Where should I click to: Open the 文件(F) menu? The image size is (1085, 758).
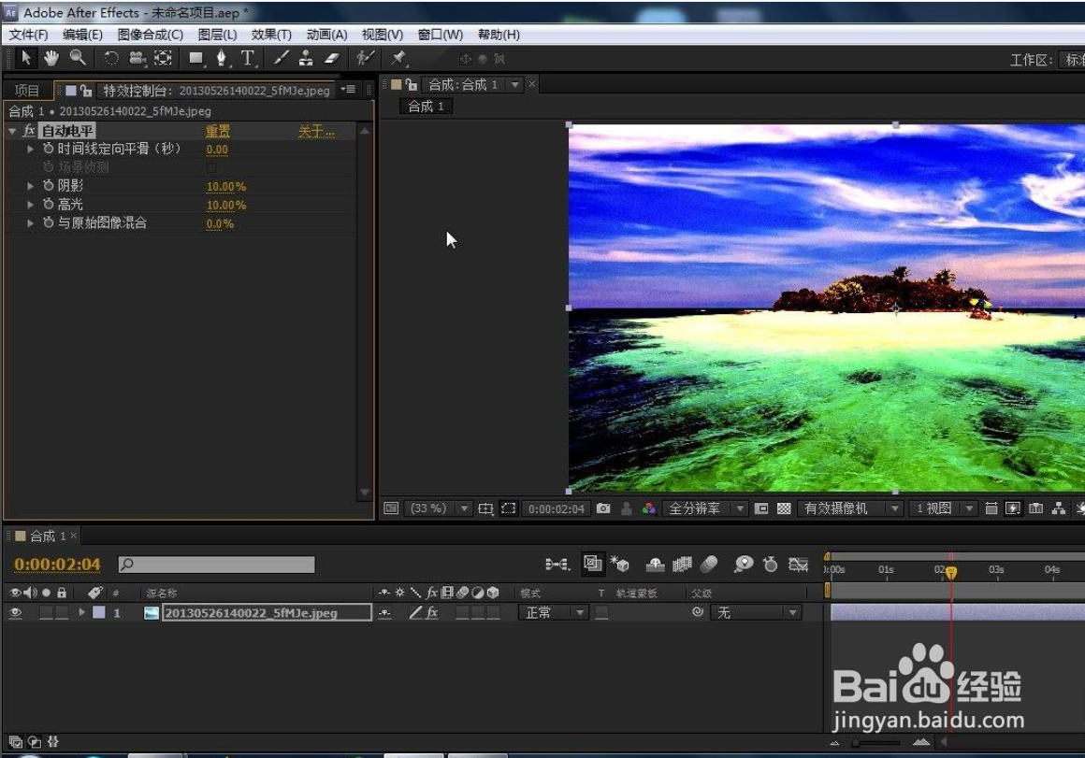[x=28, y=35]
